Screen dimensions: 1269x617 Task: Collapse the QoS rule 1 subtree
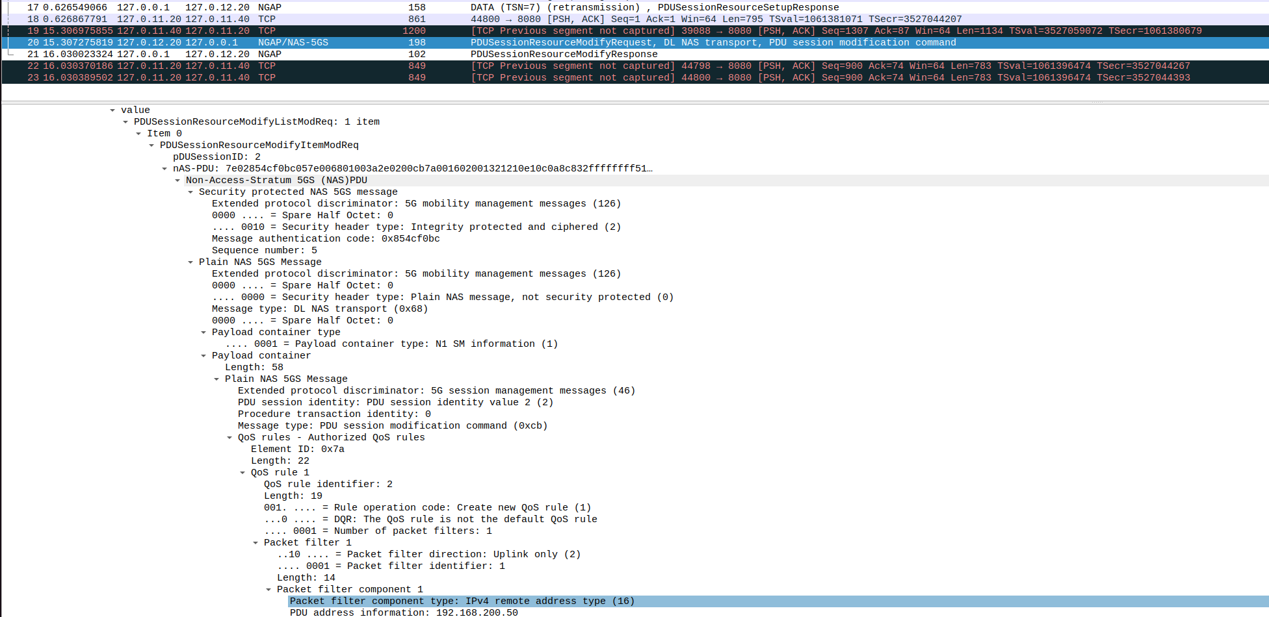tap(242, 472)
